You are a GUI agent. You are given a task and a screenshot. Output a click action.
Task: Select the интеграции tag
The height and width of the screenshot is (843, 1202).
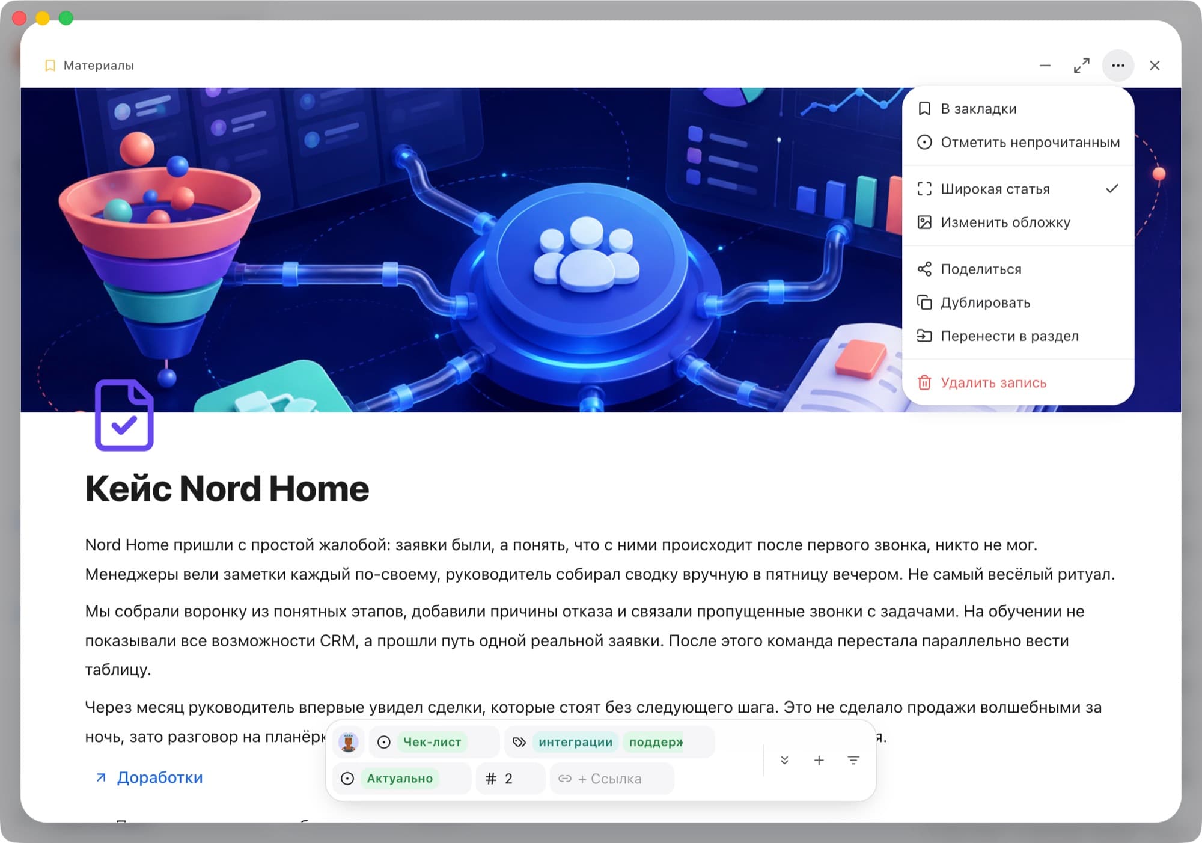(575, 742)
